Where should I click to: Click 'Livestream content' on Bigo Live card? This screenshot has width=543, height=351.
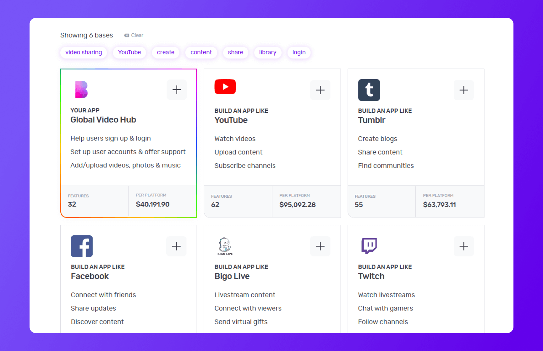pyautogui.click(x=244, y=295)
